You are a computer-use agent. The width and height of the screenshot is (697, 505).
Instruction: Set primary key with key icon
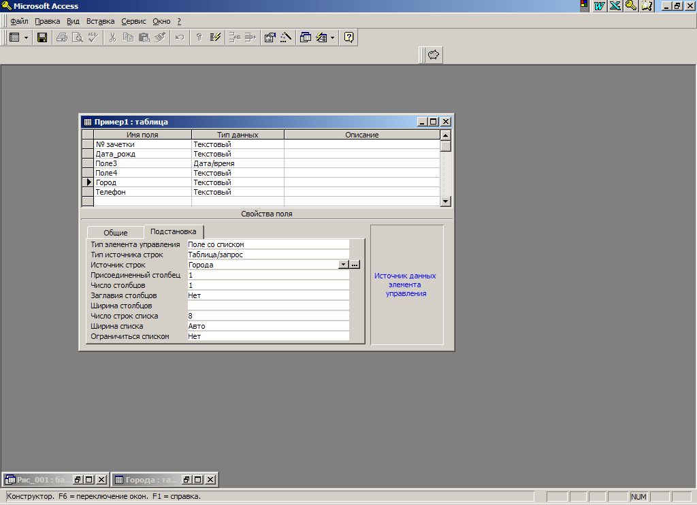199,38
